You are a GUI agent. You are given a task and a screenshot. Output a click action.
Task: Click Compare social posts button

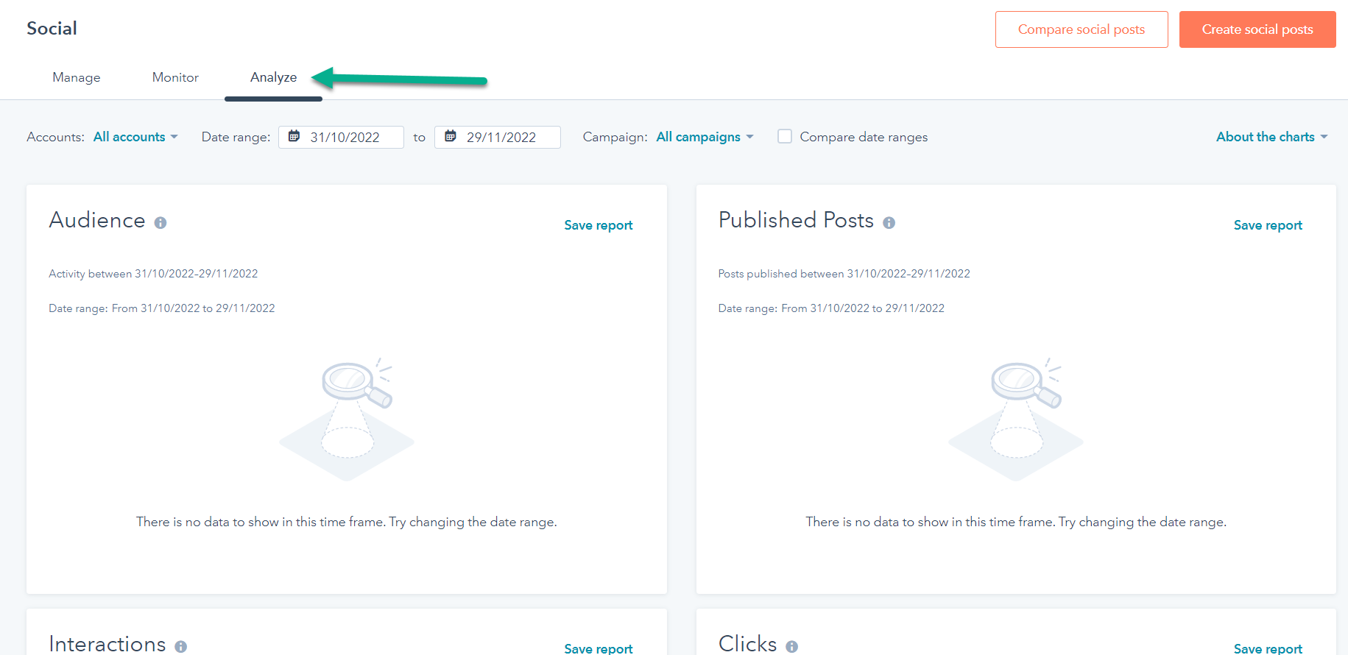pos(1081,29)
